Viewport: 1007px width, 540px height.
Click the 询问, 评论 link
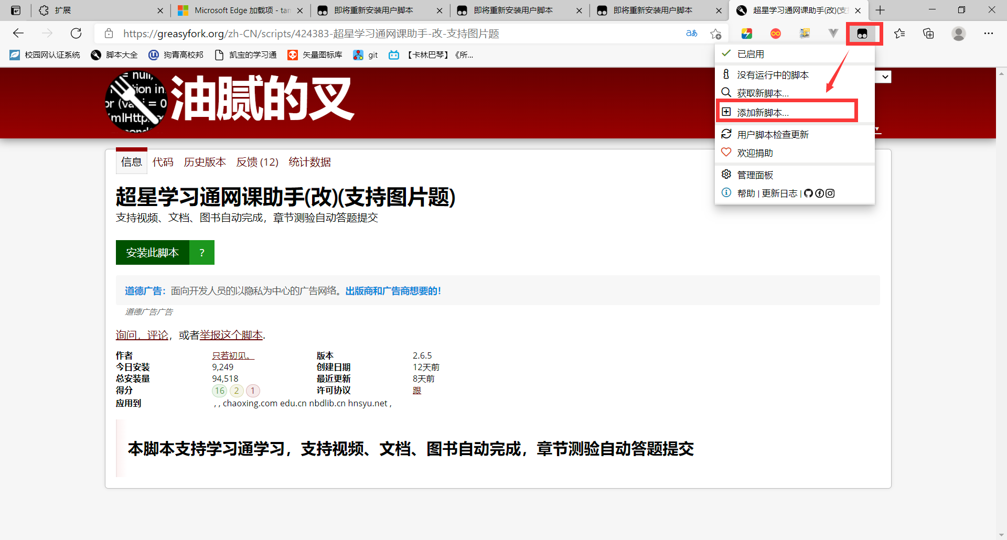coord(142,335)
